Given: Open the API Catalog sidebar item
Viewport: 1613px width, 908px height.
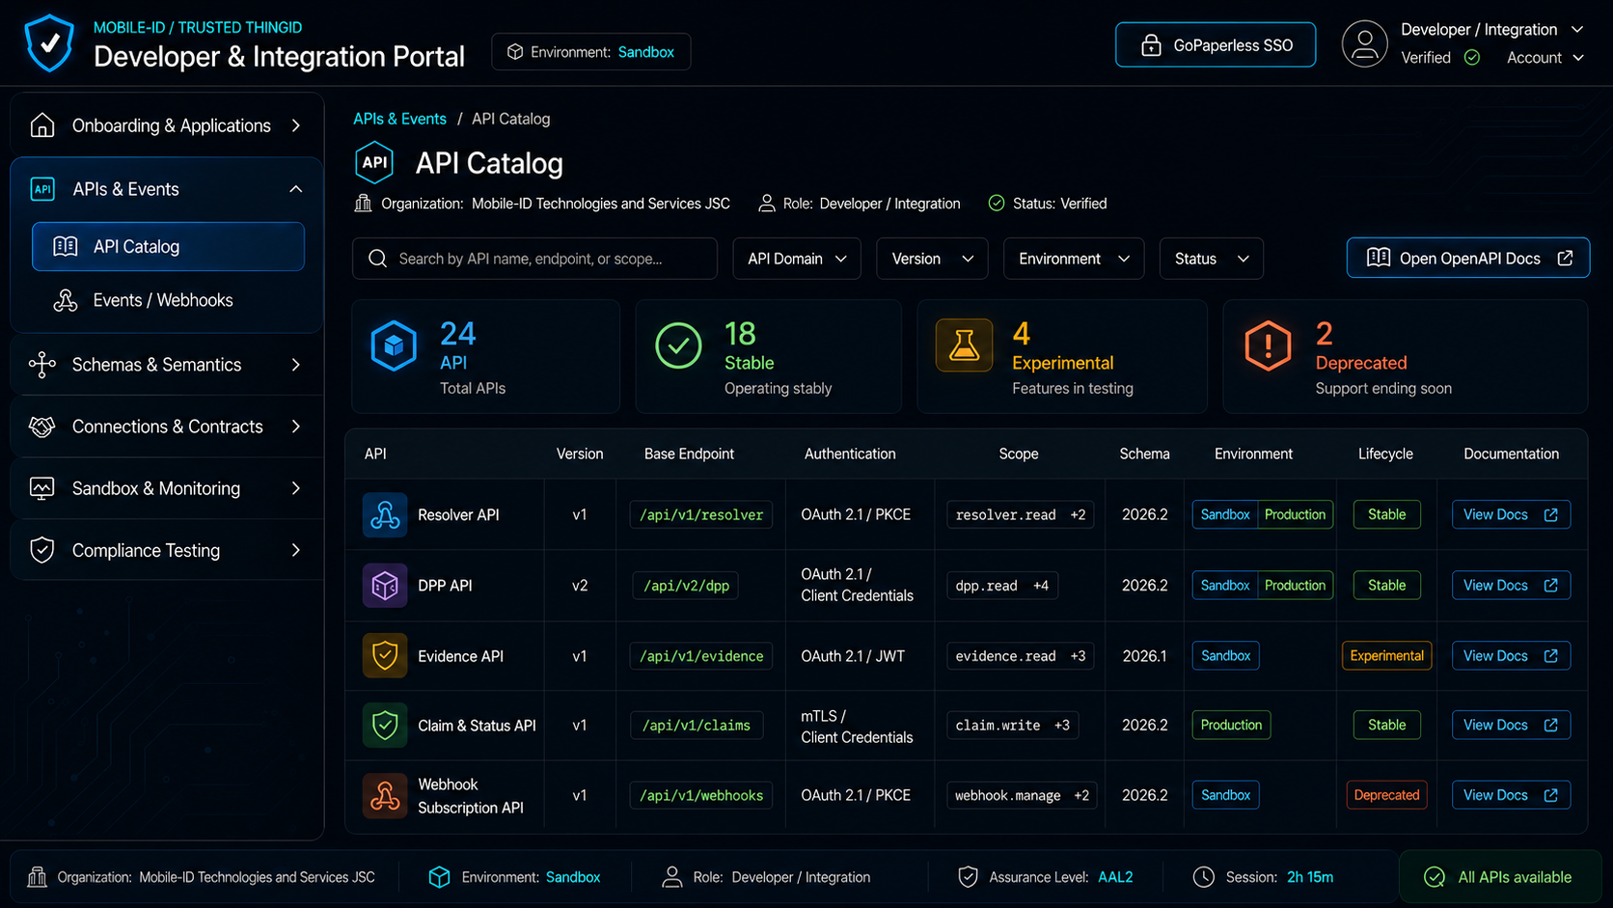Looking at the screenshot, I should (168, 246).
